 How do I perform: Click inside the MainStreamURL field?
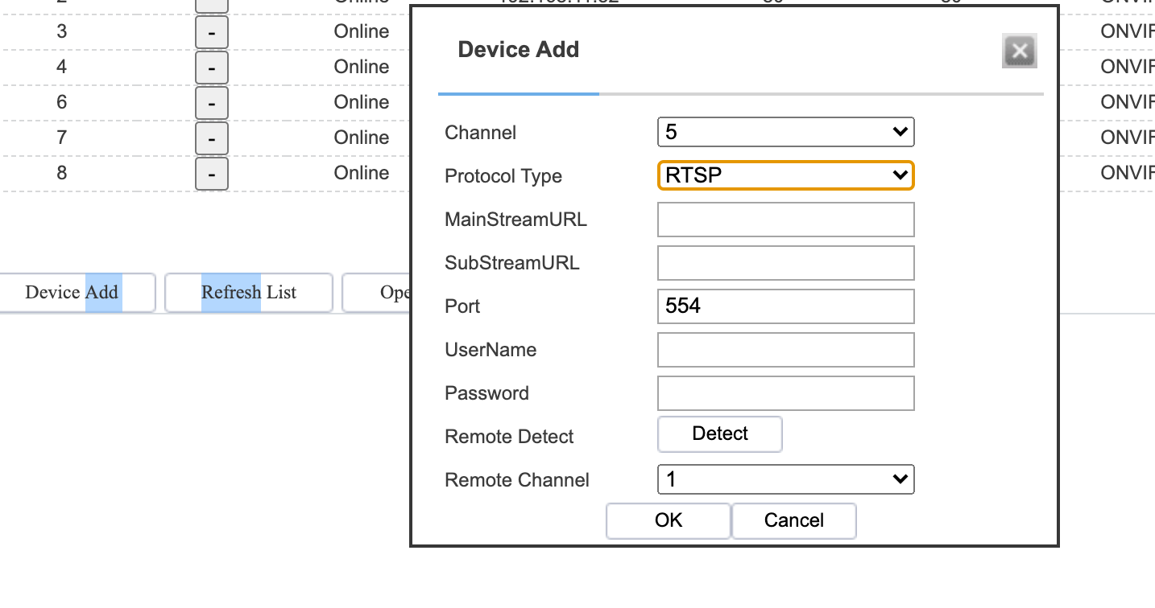coord(785,219)
